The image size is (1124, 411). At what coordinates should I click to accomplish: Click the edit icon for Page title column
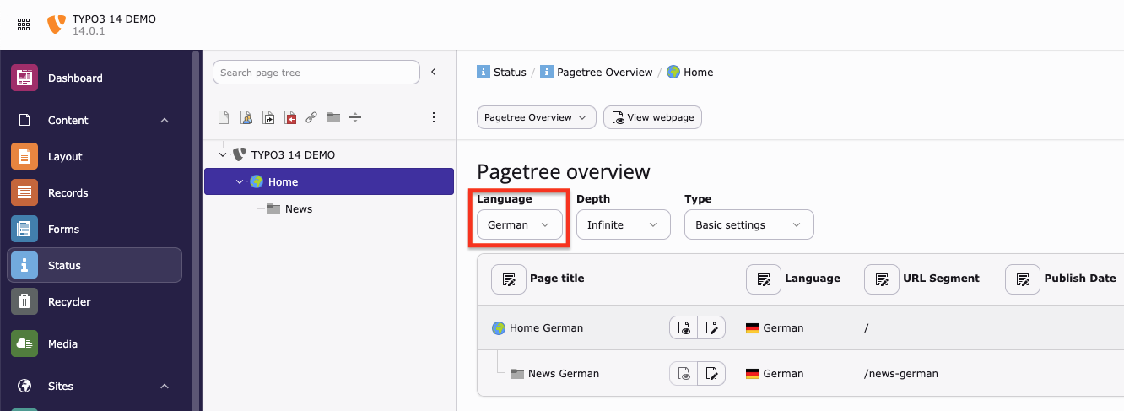(x=509, y=279)
